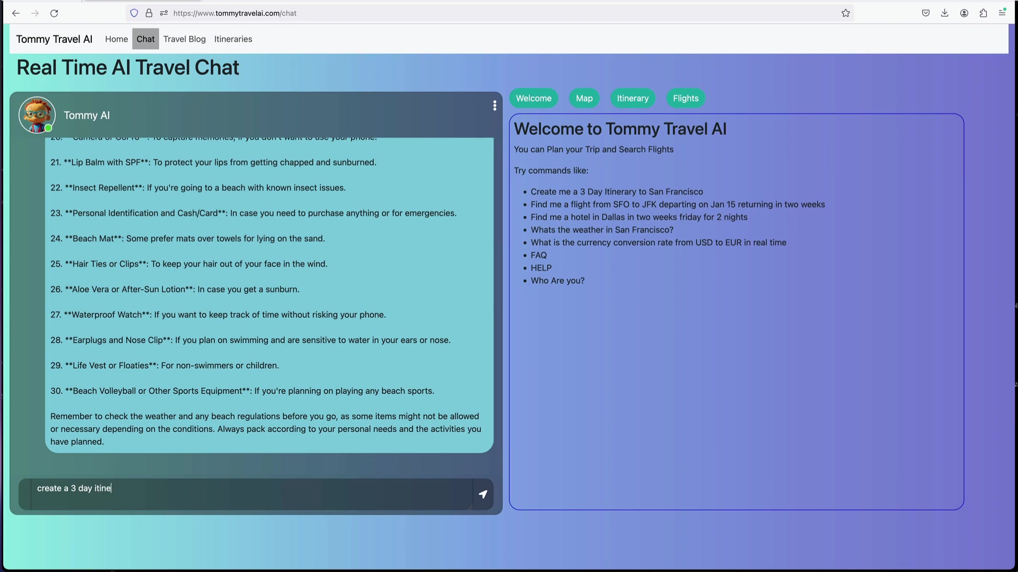The height and width of the screenshot is (572, 1018).
Task: Open the browser downloads icon
Action: tap(945, 13)
